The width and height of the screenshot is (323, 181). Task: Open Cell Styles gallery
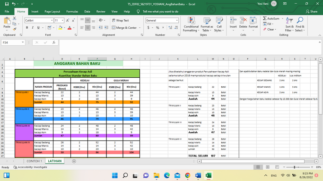pyautogui.click(x=219, y=25)
